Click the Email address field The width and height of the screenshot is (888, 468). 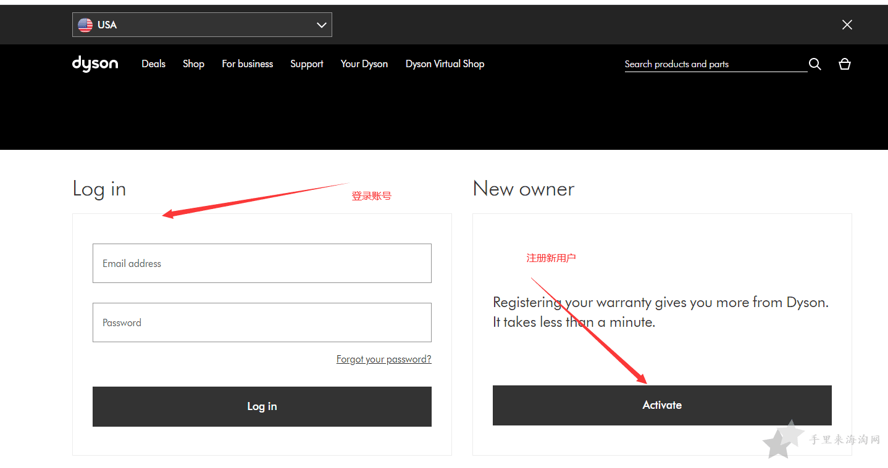(262, 263)
